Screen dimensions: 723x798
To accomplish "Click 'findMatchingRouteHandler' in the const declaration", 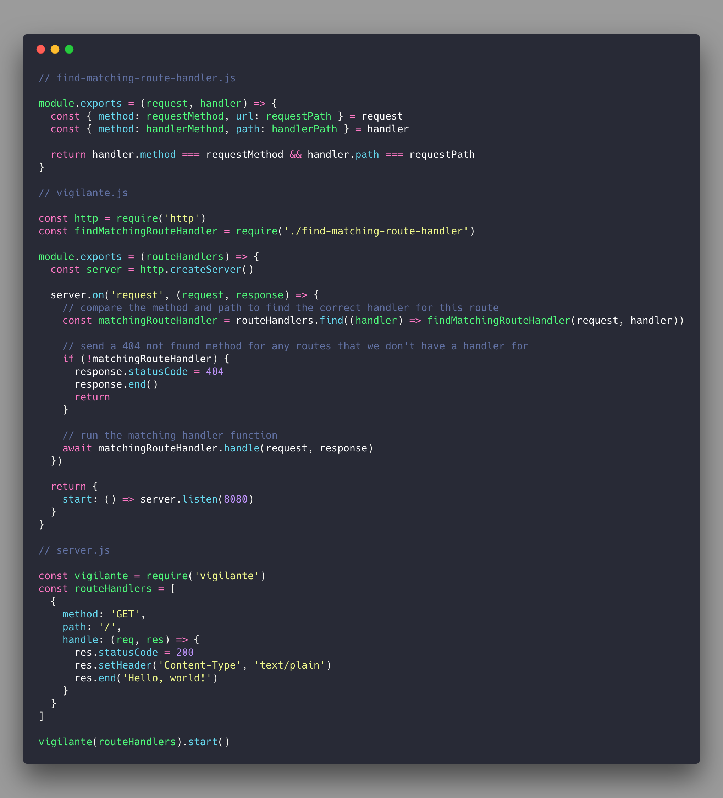I will pyautogui.click(x=146, y=231).
